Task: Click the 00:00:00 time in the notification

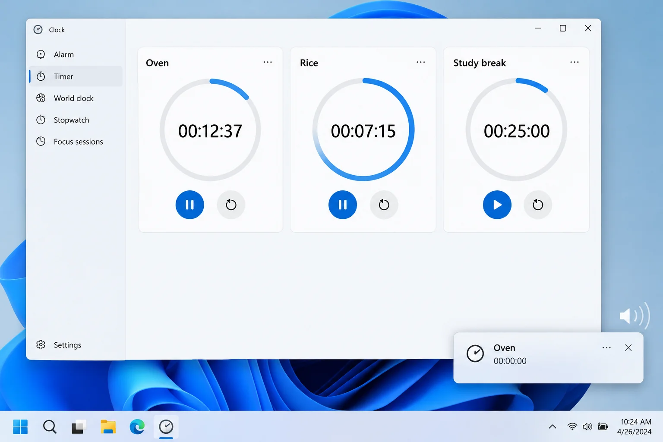Action: coord(510,361)
